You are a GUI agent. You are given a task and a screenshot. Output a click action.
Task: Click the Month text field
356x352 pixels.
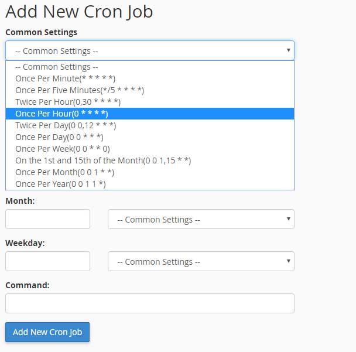pos(47,219)
